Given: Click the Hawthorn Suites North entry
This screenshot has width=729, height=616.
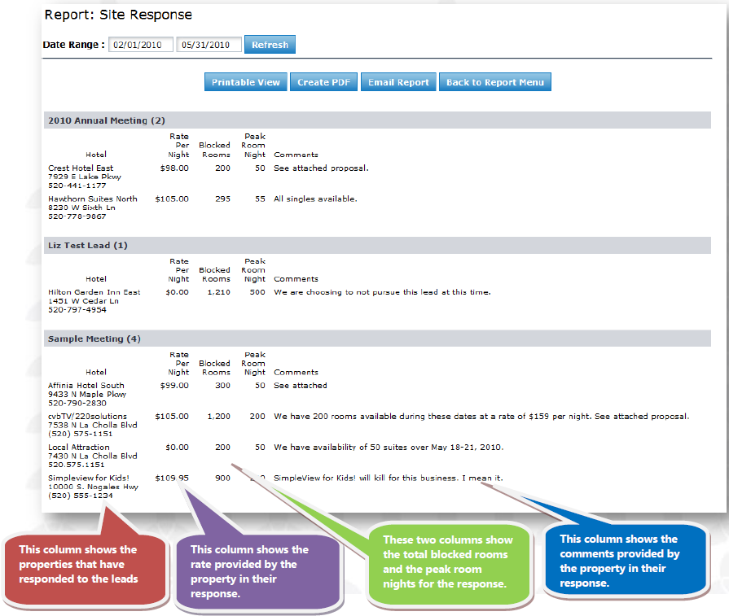Looking at the screenshot, I should 93,199.
